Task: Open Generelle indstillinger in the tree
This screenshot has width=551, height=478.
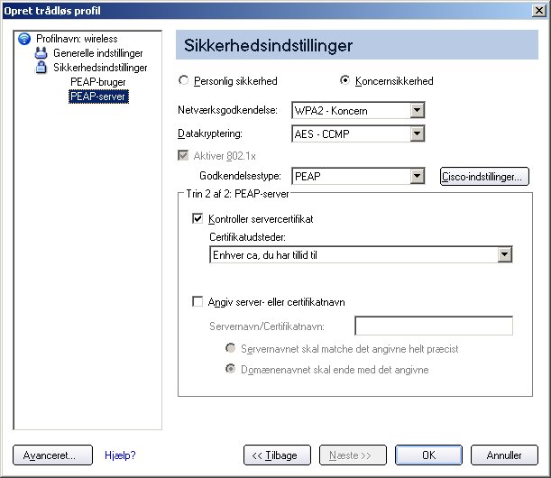Action: click(x=97, y=53)
